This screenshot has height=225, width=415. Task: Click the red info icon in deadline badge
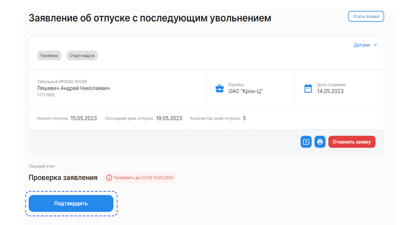(109, 178)
